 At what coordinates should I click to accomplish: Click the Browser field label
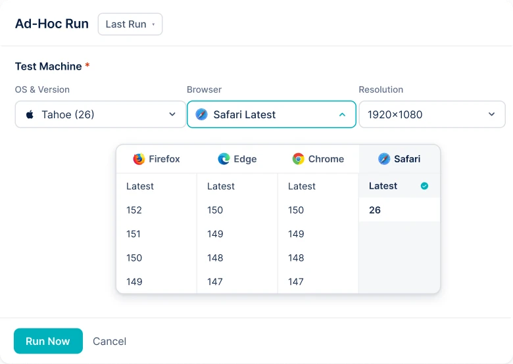coord(204,89)
